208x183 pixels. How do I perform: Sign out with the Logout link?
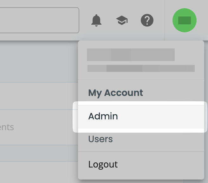(103, 164)
